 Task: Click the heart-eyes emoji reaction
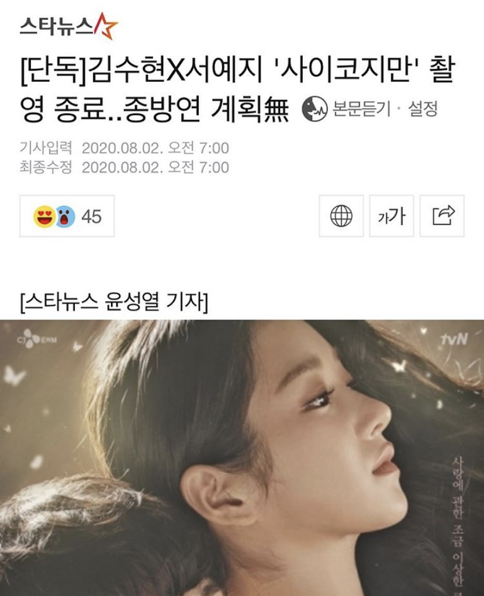[44, 216]
